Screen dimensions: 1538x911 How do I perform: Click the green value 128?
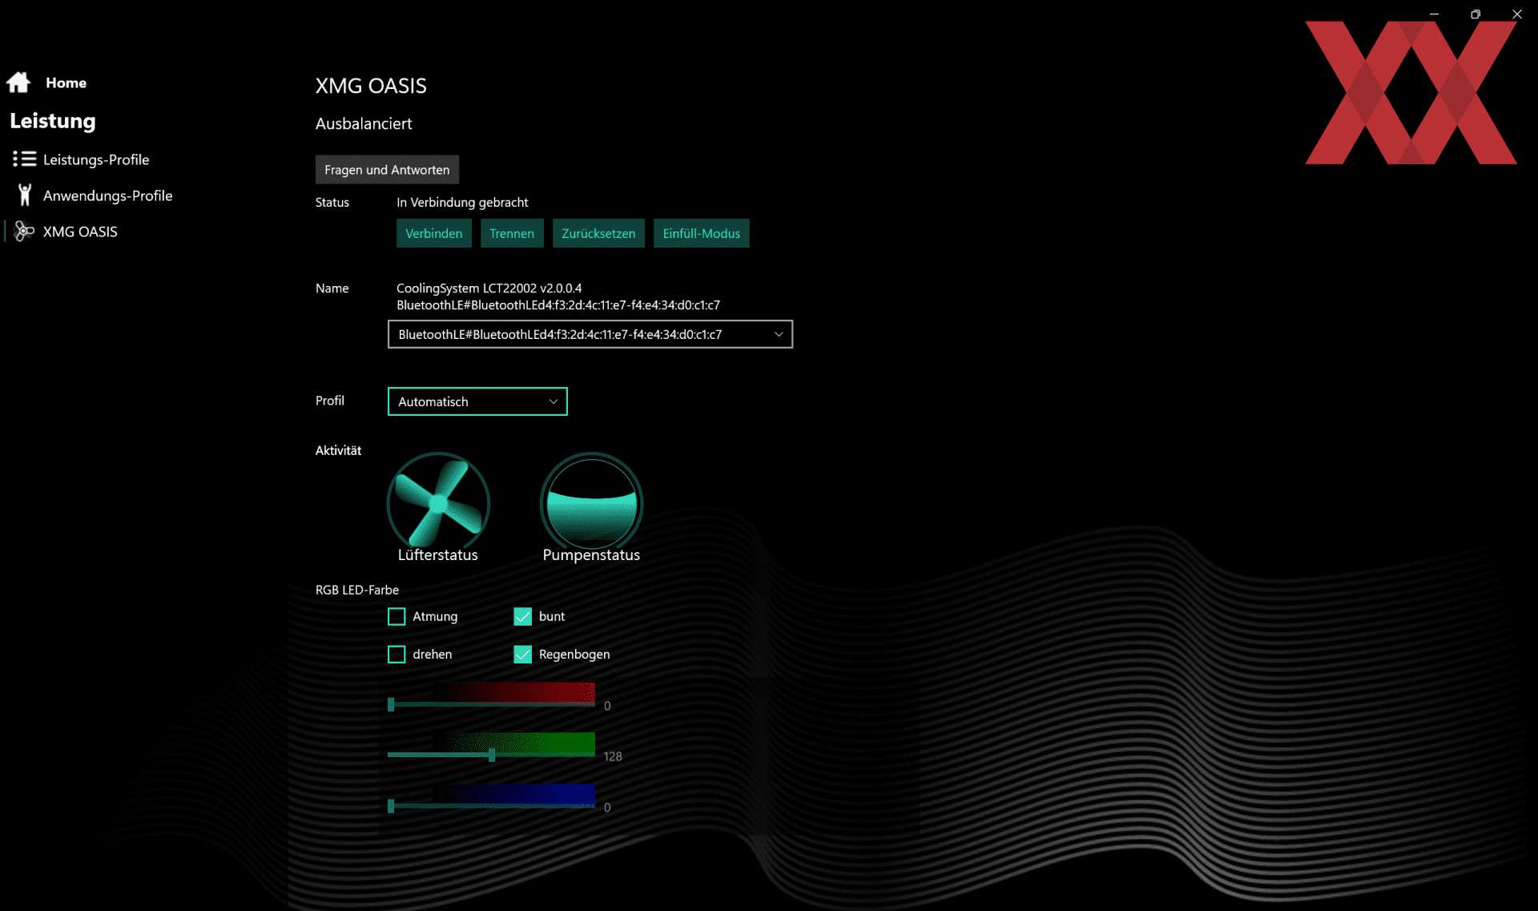click(x=613, y=756)
